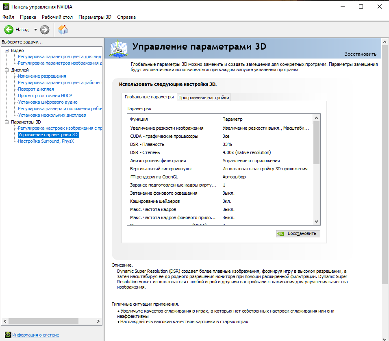Open Настройка Surround, PhysX item
Screen dimensions: 389x341
tap(46, 141)
